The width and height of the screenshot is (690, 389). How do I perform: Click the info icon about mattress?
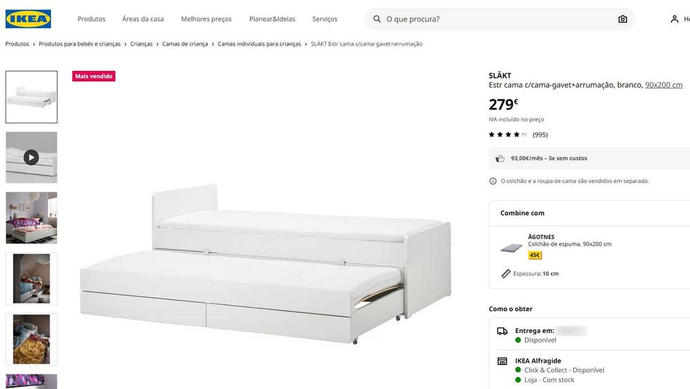tap(493, 181)
